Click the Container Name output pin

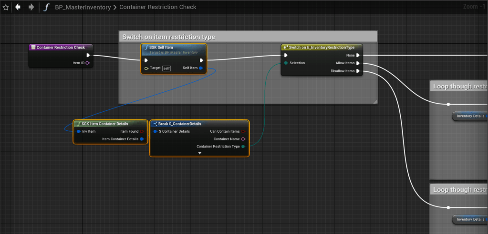243,139
